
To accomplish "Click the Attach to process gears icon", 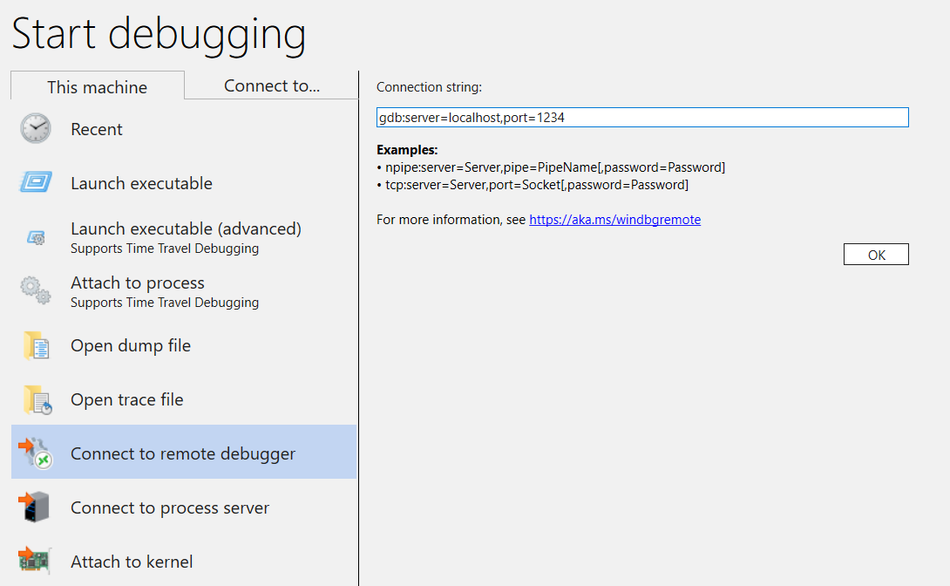I will 33,291.
